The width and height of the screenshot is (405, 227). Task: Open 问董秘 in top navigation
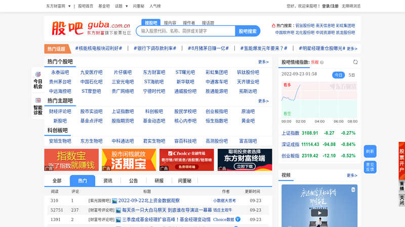(138, 6)
